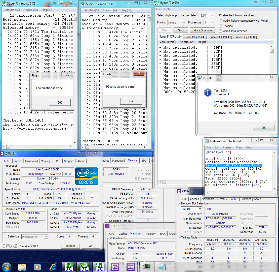
Task: Open Windows Explorer folder taskbar icon
Action: coord(22,267)
